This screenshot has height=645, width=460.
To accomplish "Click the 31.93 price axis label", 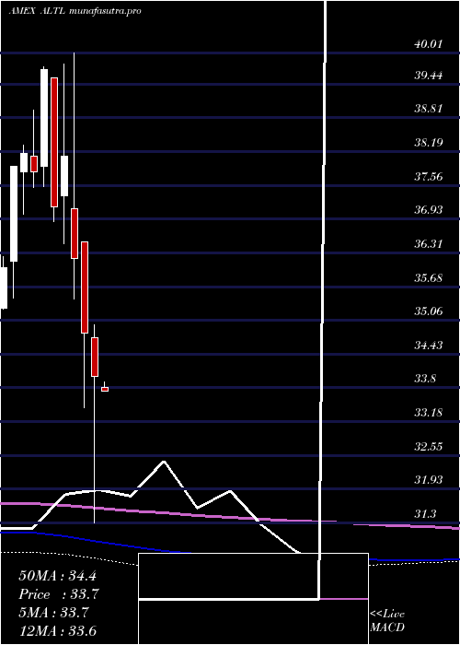I will [x=429, y=480].
